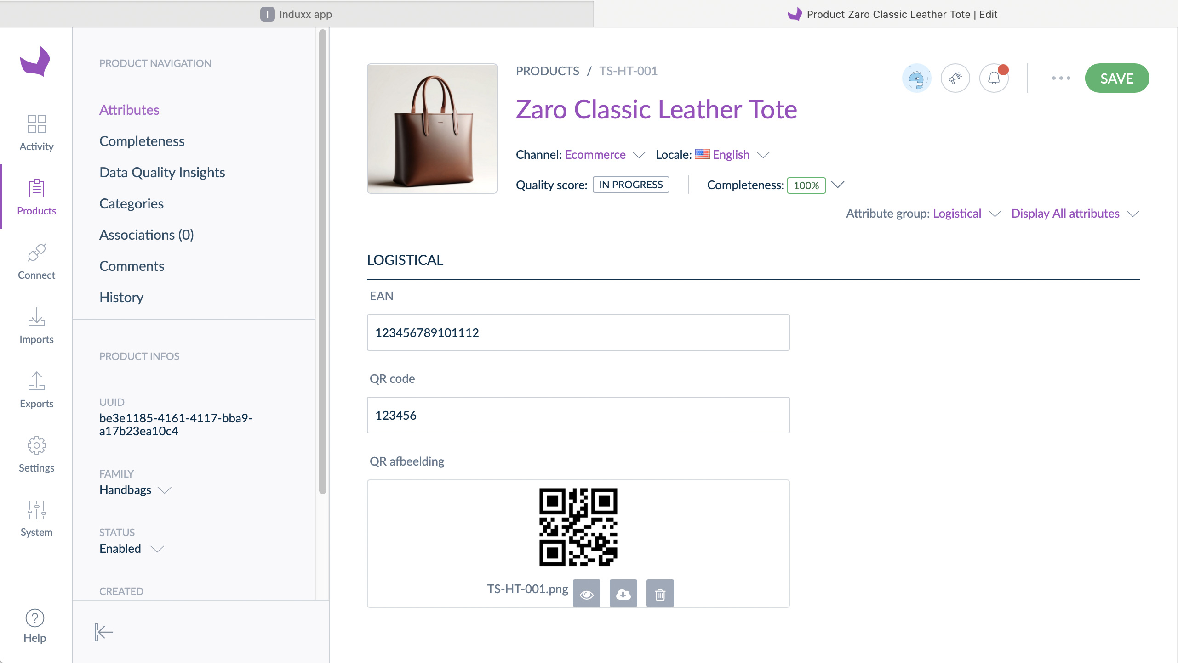The image size is (1178, 663).
Task: Open the Exports section
Action: coord(36,389)
